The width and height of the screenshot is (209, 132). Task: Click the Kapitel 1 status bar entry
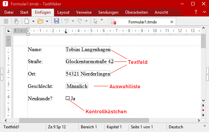[x=114, y=127]
